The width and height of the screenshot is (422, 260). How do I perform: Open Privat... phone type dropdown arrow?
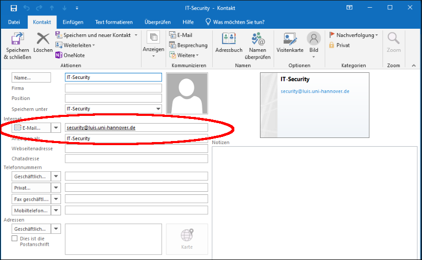pyautogui.click(x=56, y=188)
